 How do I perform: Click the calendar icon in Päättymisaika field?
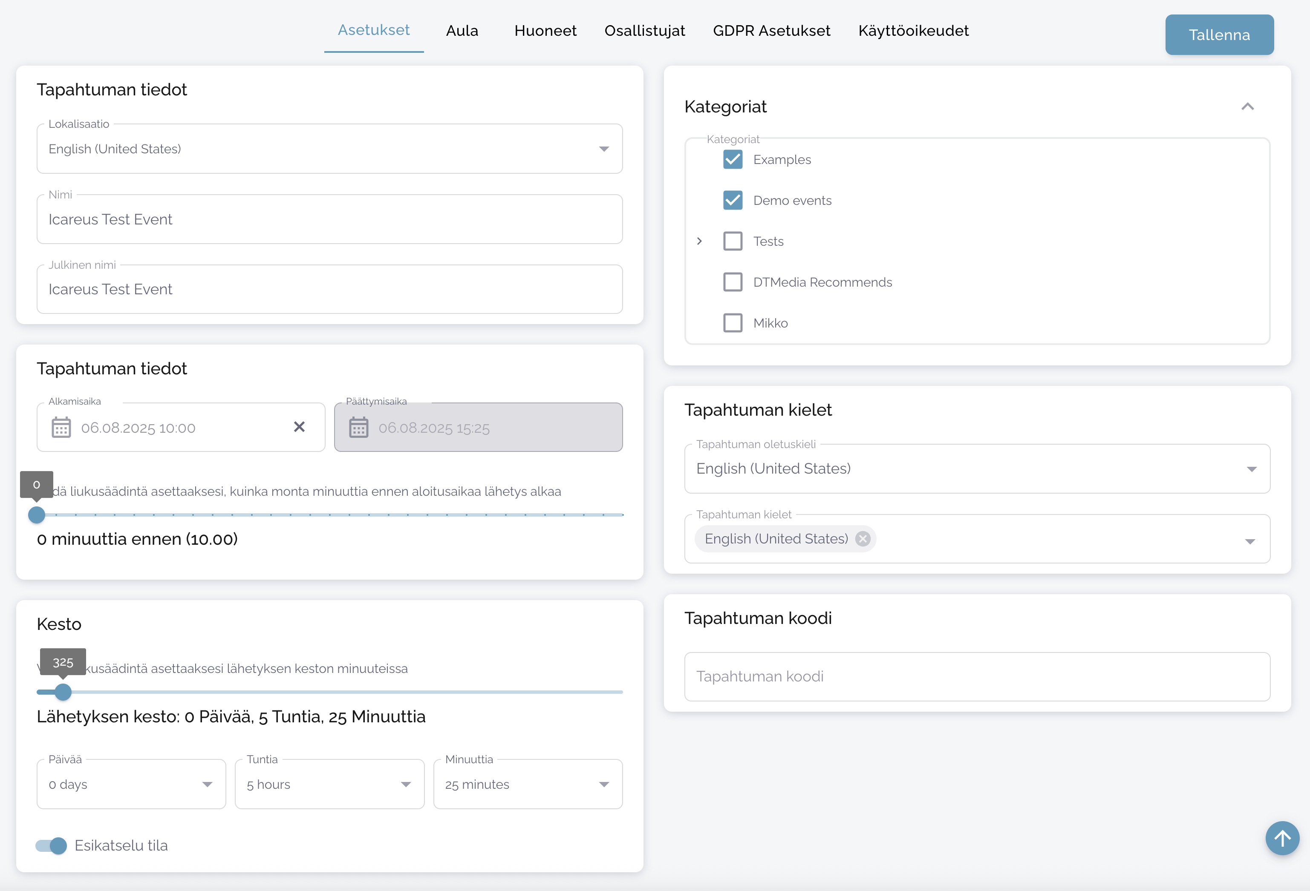click(x=358, y=428)
